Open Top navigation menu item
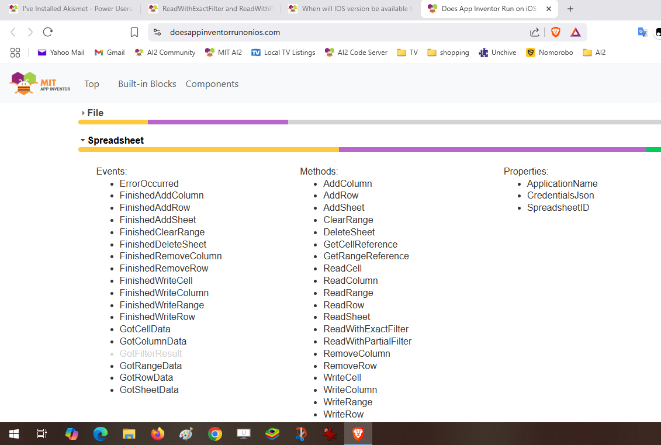The height and width of the screenshot is (445, 661). tap(92, 84)
